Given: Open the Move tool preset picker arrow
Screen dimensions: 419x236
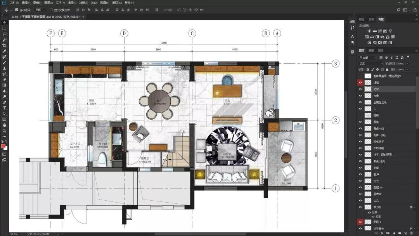Looking at the screenshot, I should [x=11, y=10].
